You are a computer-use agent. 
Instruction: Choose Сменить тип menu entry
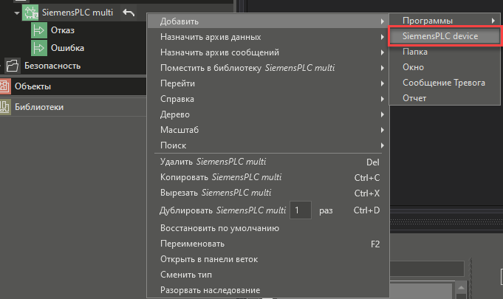pyautogui.click(x=268, y=275)
